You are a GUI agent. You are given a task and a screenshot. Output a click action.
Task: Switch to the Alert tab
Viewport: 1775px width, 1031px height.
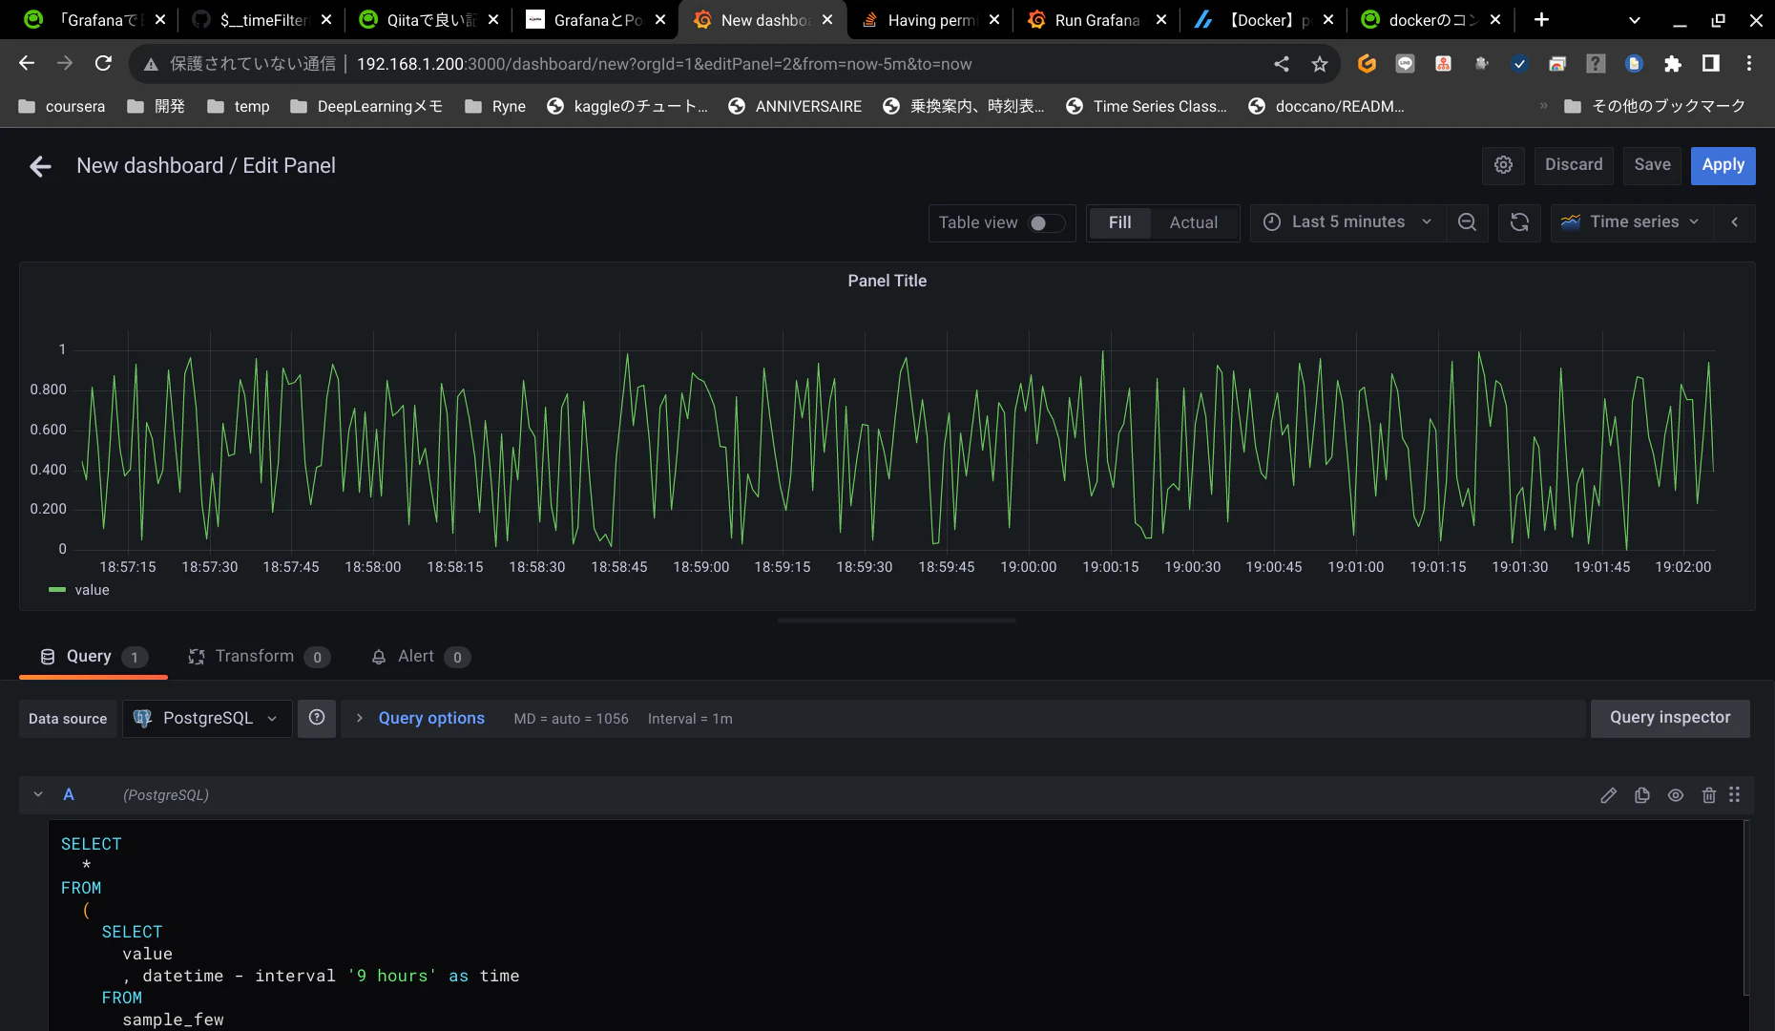click(420, 657)
